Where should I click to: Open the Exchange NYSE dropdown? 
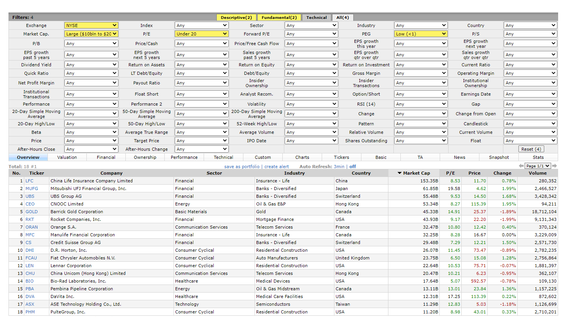[x=91, y=25]
